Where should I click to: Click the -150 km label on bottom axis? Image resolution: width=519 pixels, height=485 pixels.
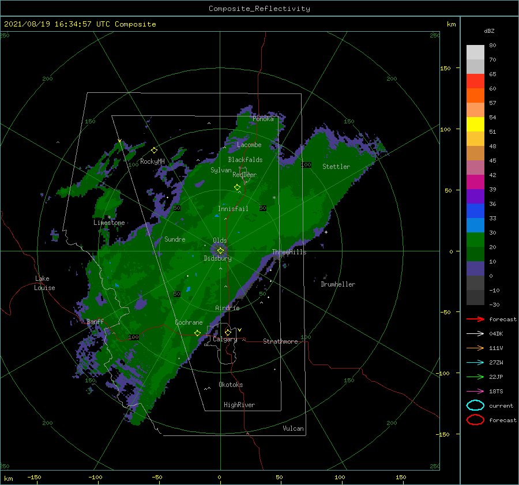tap(34, 477)
